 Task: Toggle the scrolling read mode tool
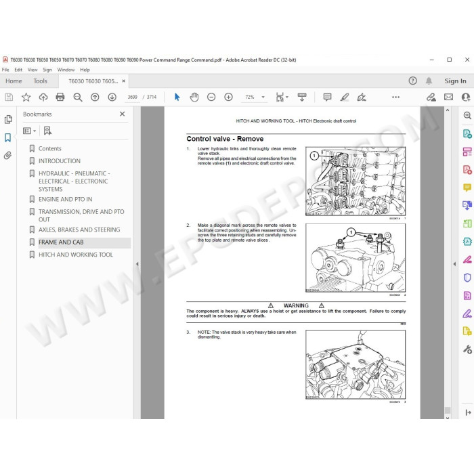coord(302,97)
